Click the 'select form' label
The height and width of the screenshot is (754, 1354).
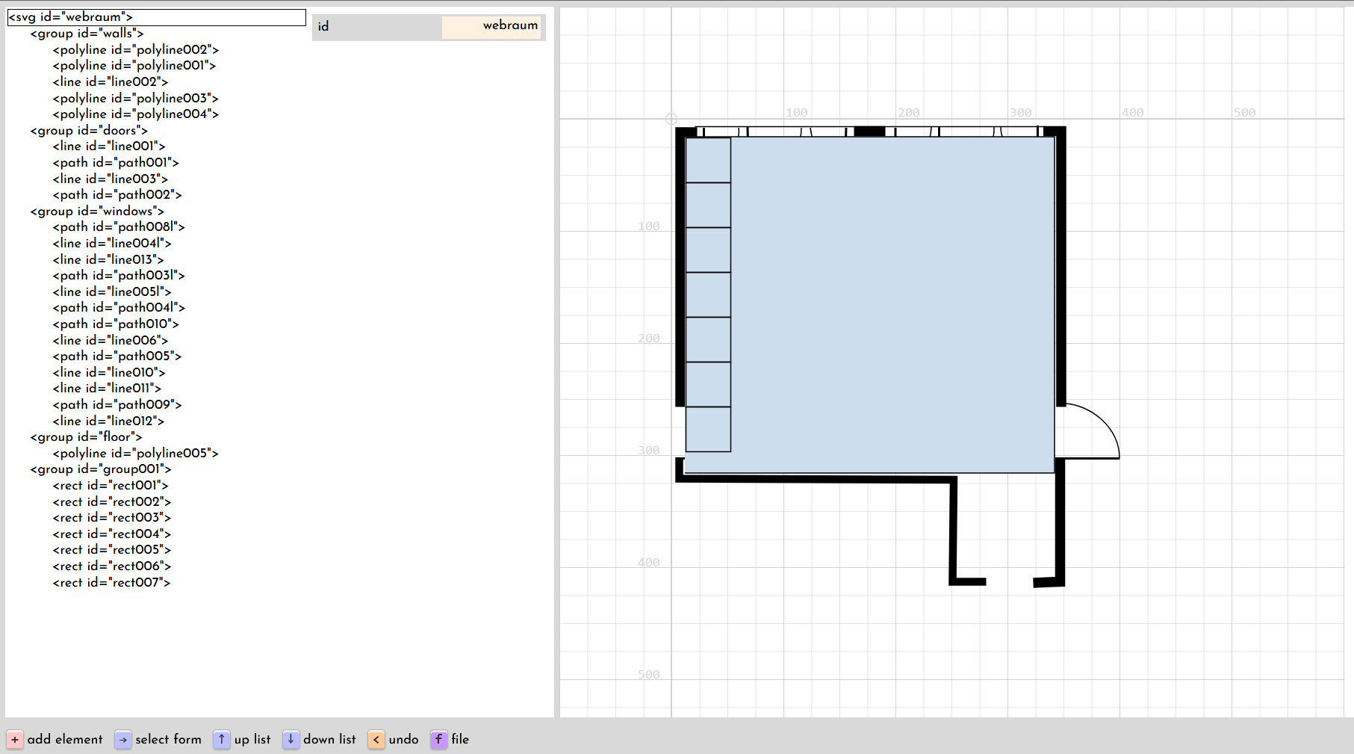pyautogui.click(x=169, y=739)
